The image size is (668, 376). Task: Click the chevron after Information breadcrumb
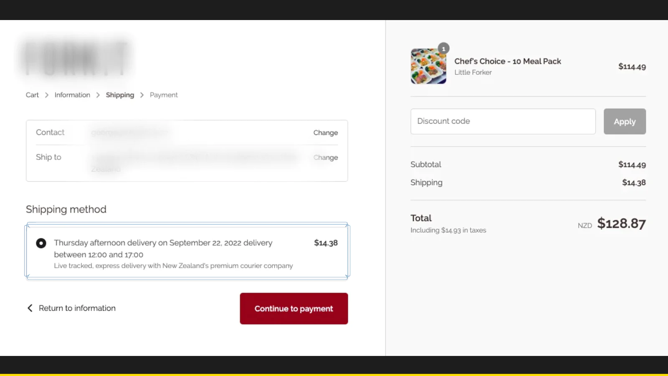coord(98,95)
